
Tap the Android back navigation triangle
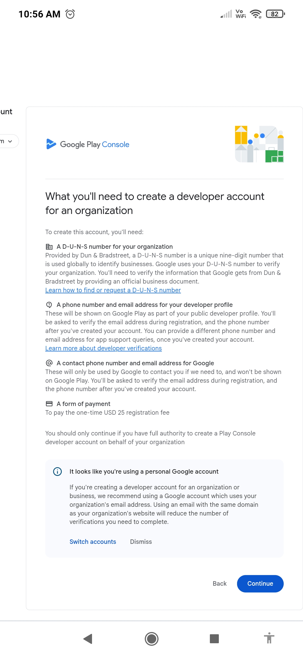click(88, 639)
